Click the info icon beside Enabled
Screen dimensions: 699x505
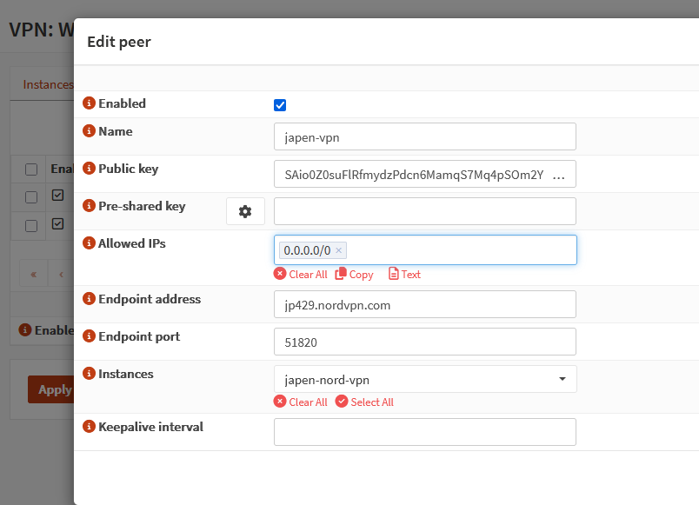point(88,103)
